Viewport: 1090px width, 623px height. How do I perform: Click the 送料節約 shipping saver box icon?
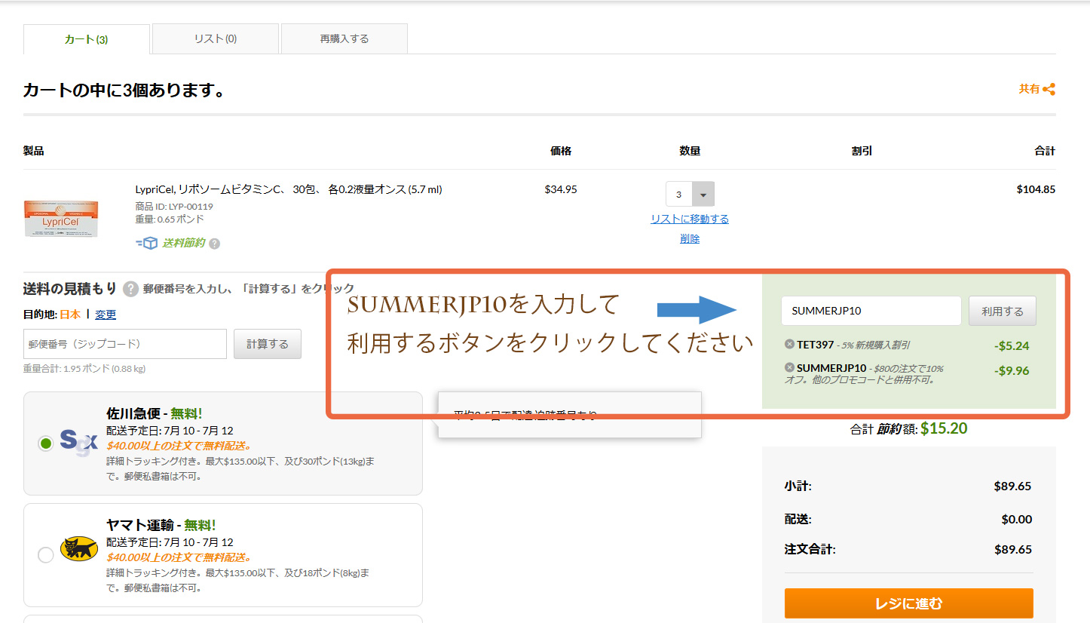coord(146,243)
